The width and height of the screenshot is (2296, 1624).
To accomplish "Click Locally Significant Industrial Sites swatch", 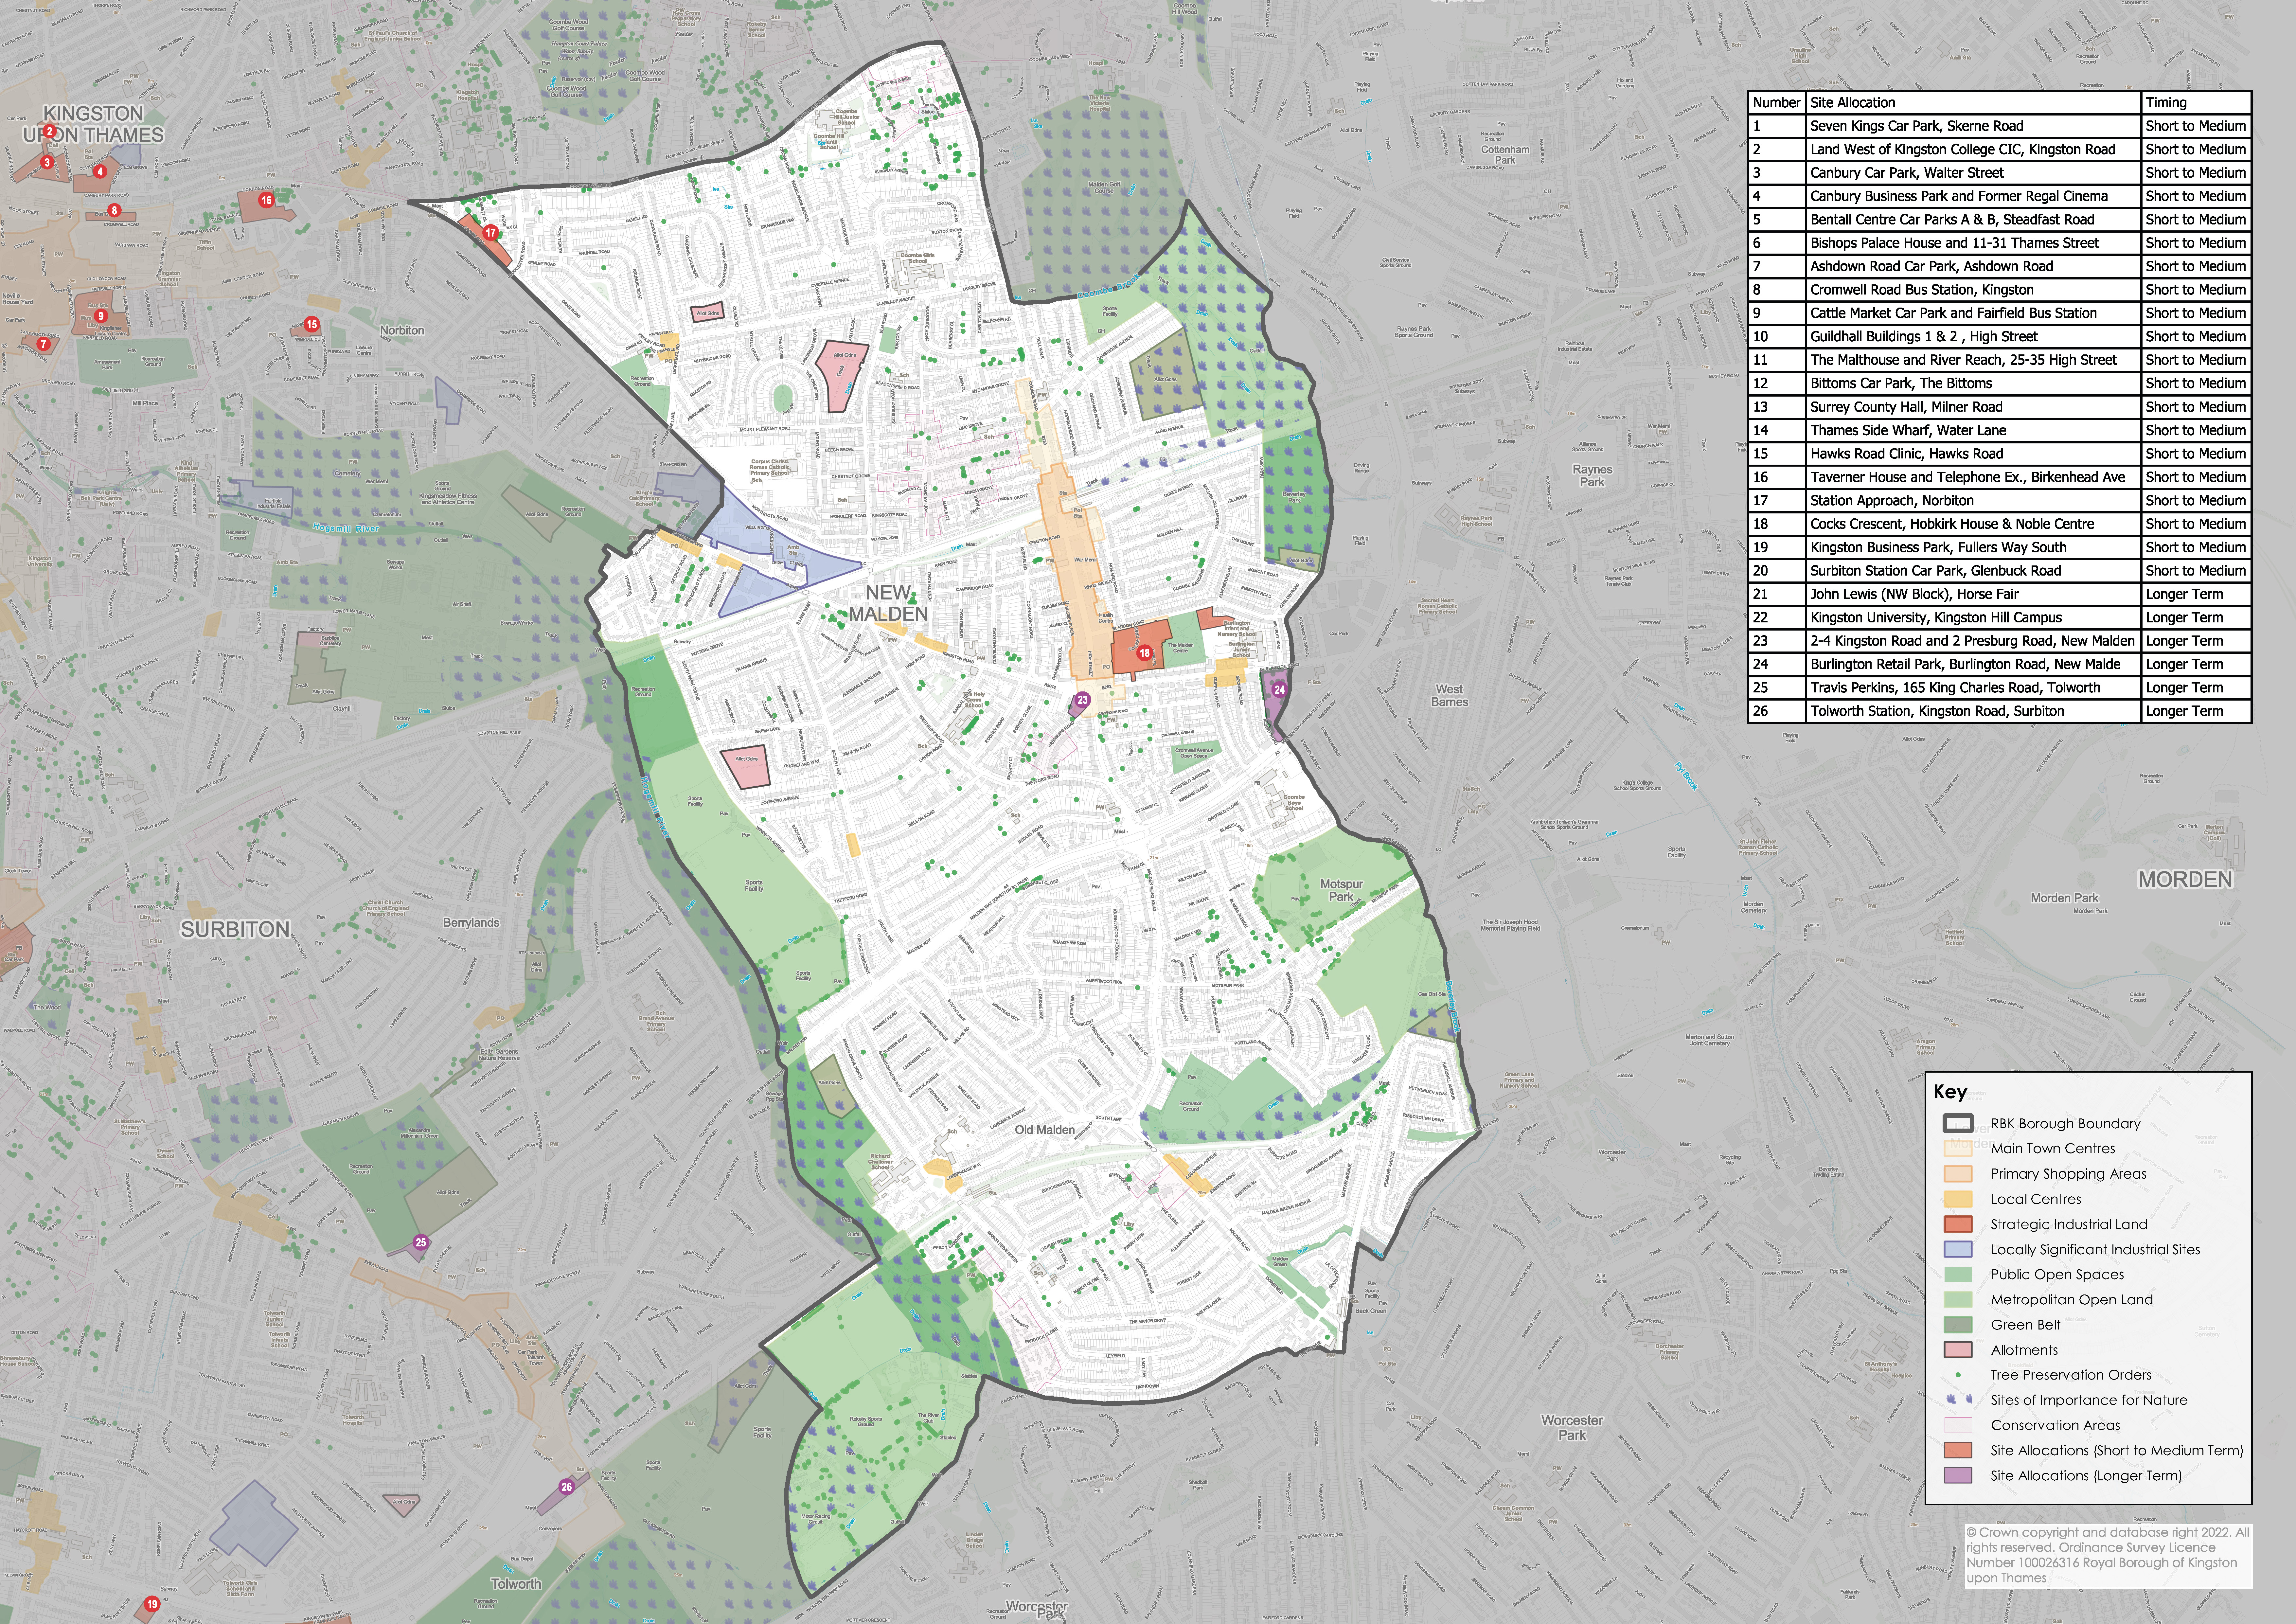I will tap(1958, 1249).
